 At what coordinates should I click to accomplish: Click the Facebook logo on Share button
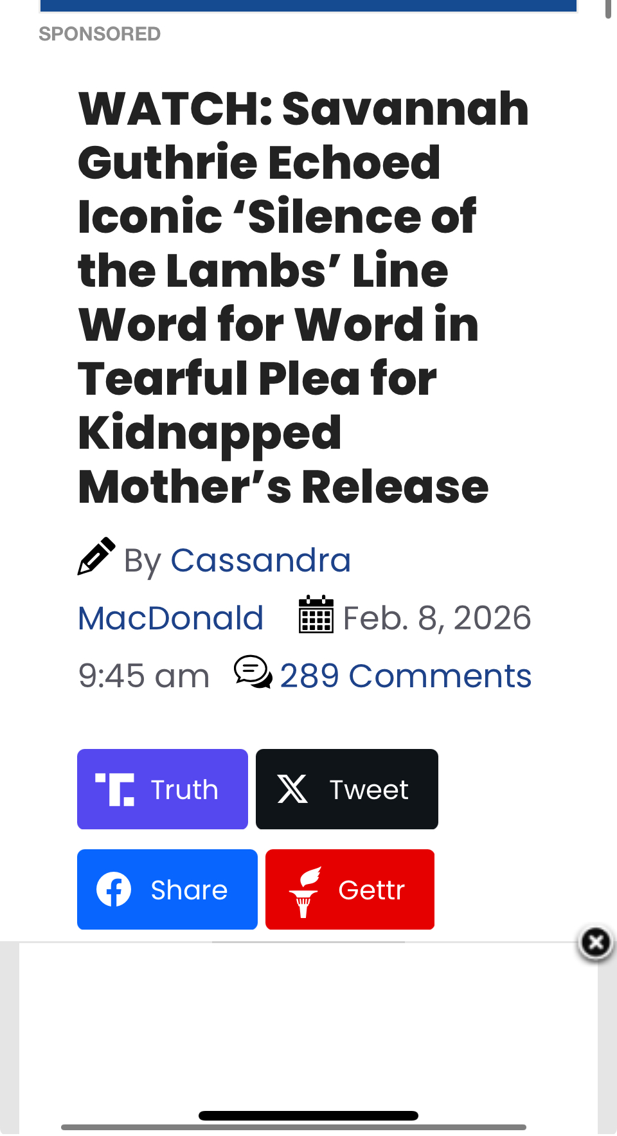tap(114, 890)
